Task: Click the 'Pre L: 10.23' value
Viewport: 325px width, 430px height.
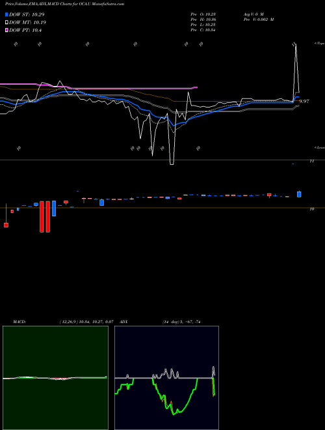Action: 203,25
